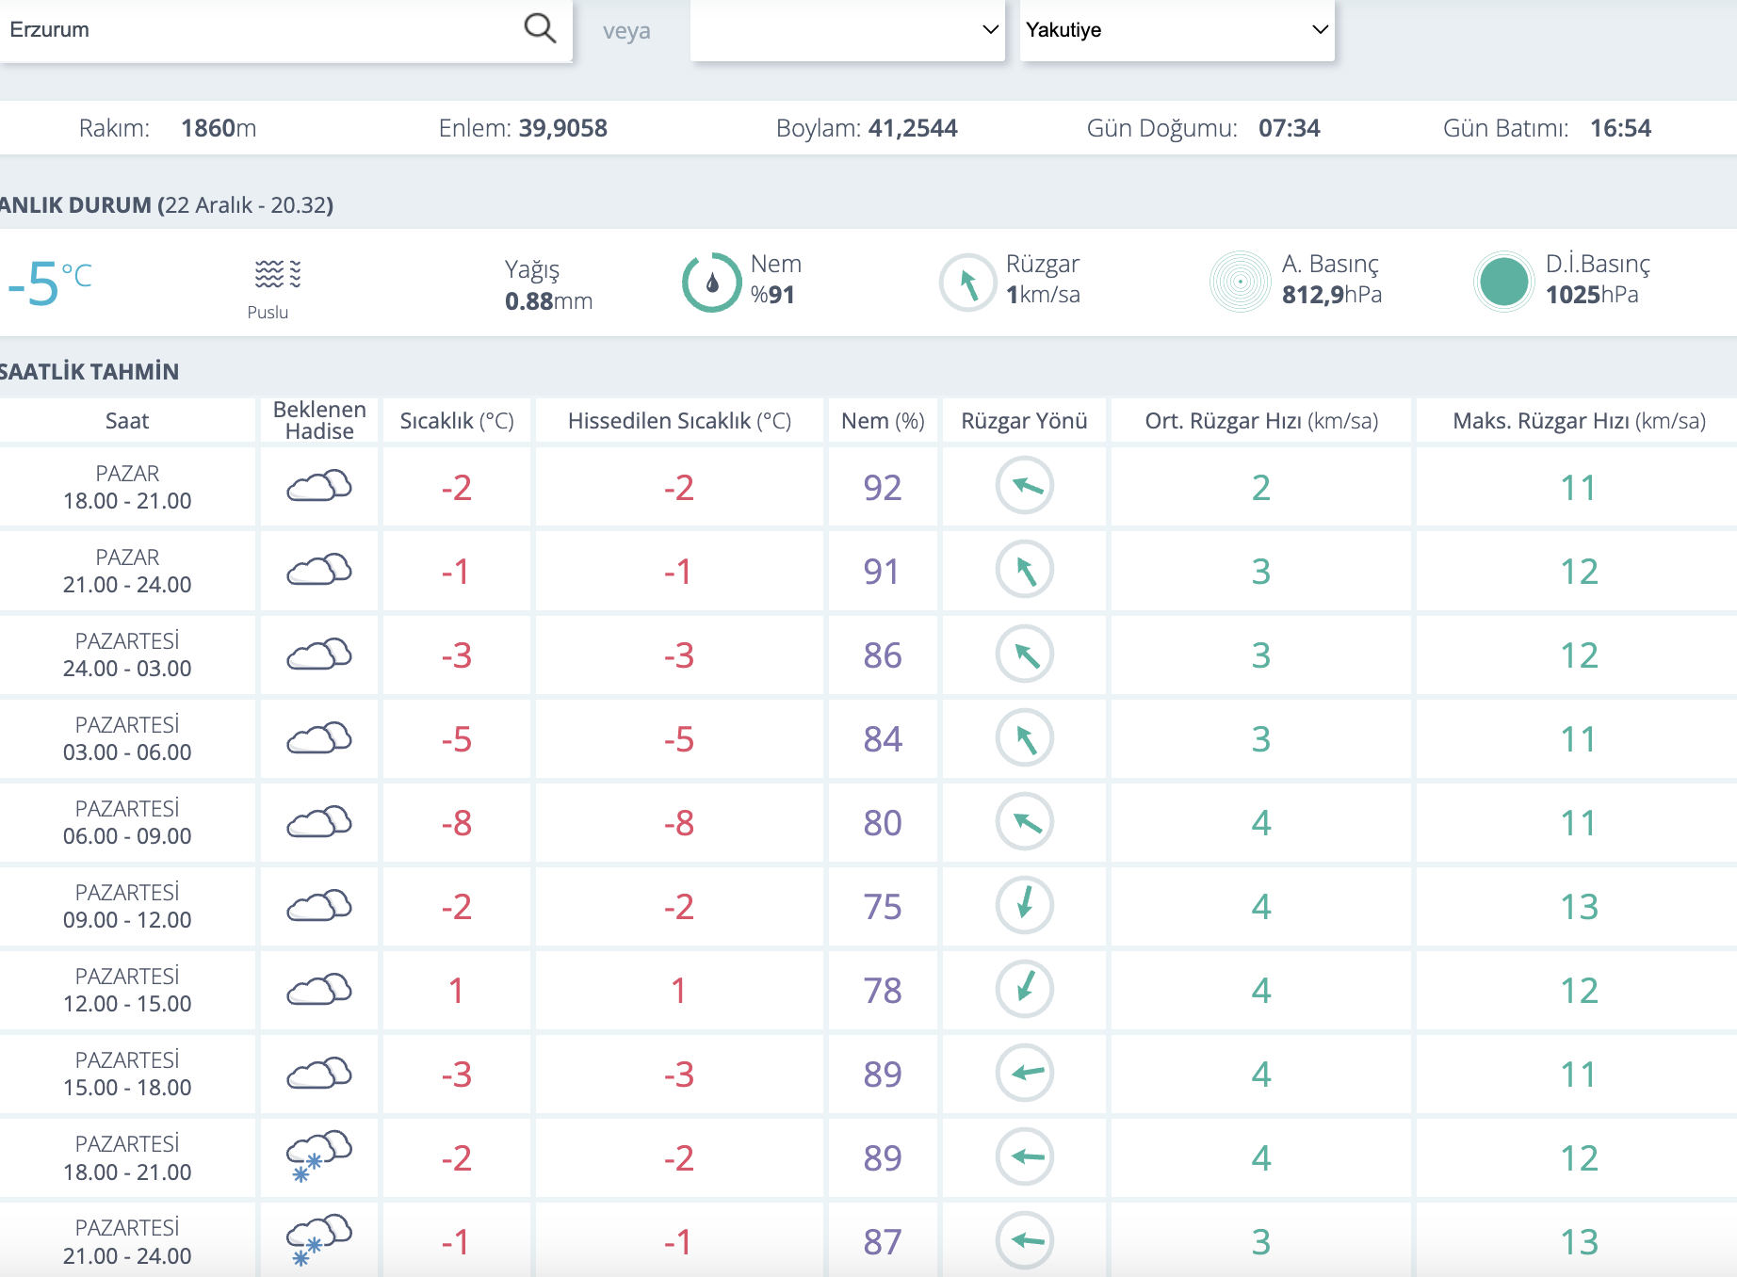This screenshot has width=1737, height=1277.
Task: Click the Sıcaklık (°C) column header
Action: (457, 421)
